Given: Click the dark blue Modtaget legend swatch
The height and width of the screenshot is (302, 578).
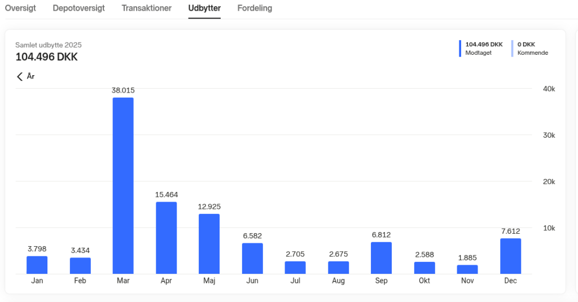Looking at the screenshot, I should (x=460, y=49).
